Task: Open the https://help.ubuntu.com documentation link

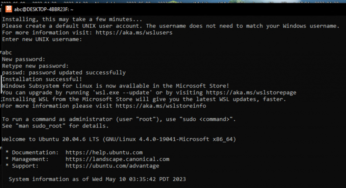Action: coord(104,152)
